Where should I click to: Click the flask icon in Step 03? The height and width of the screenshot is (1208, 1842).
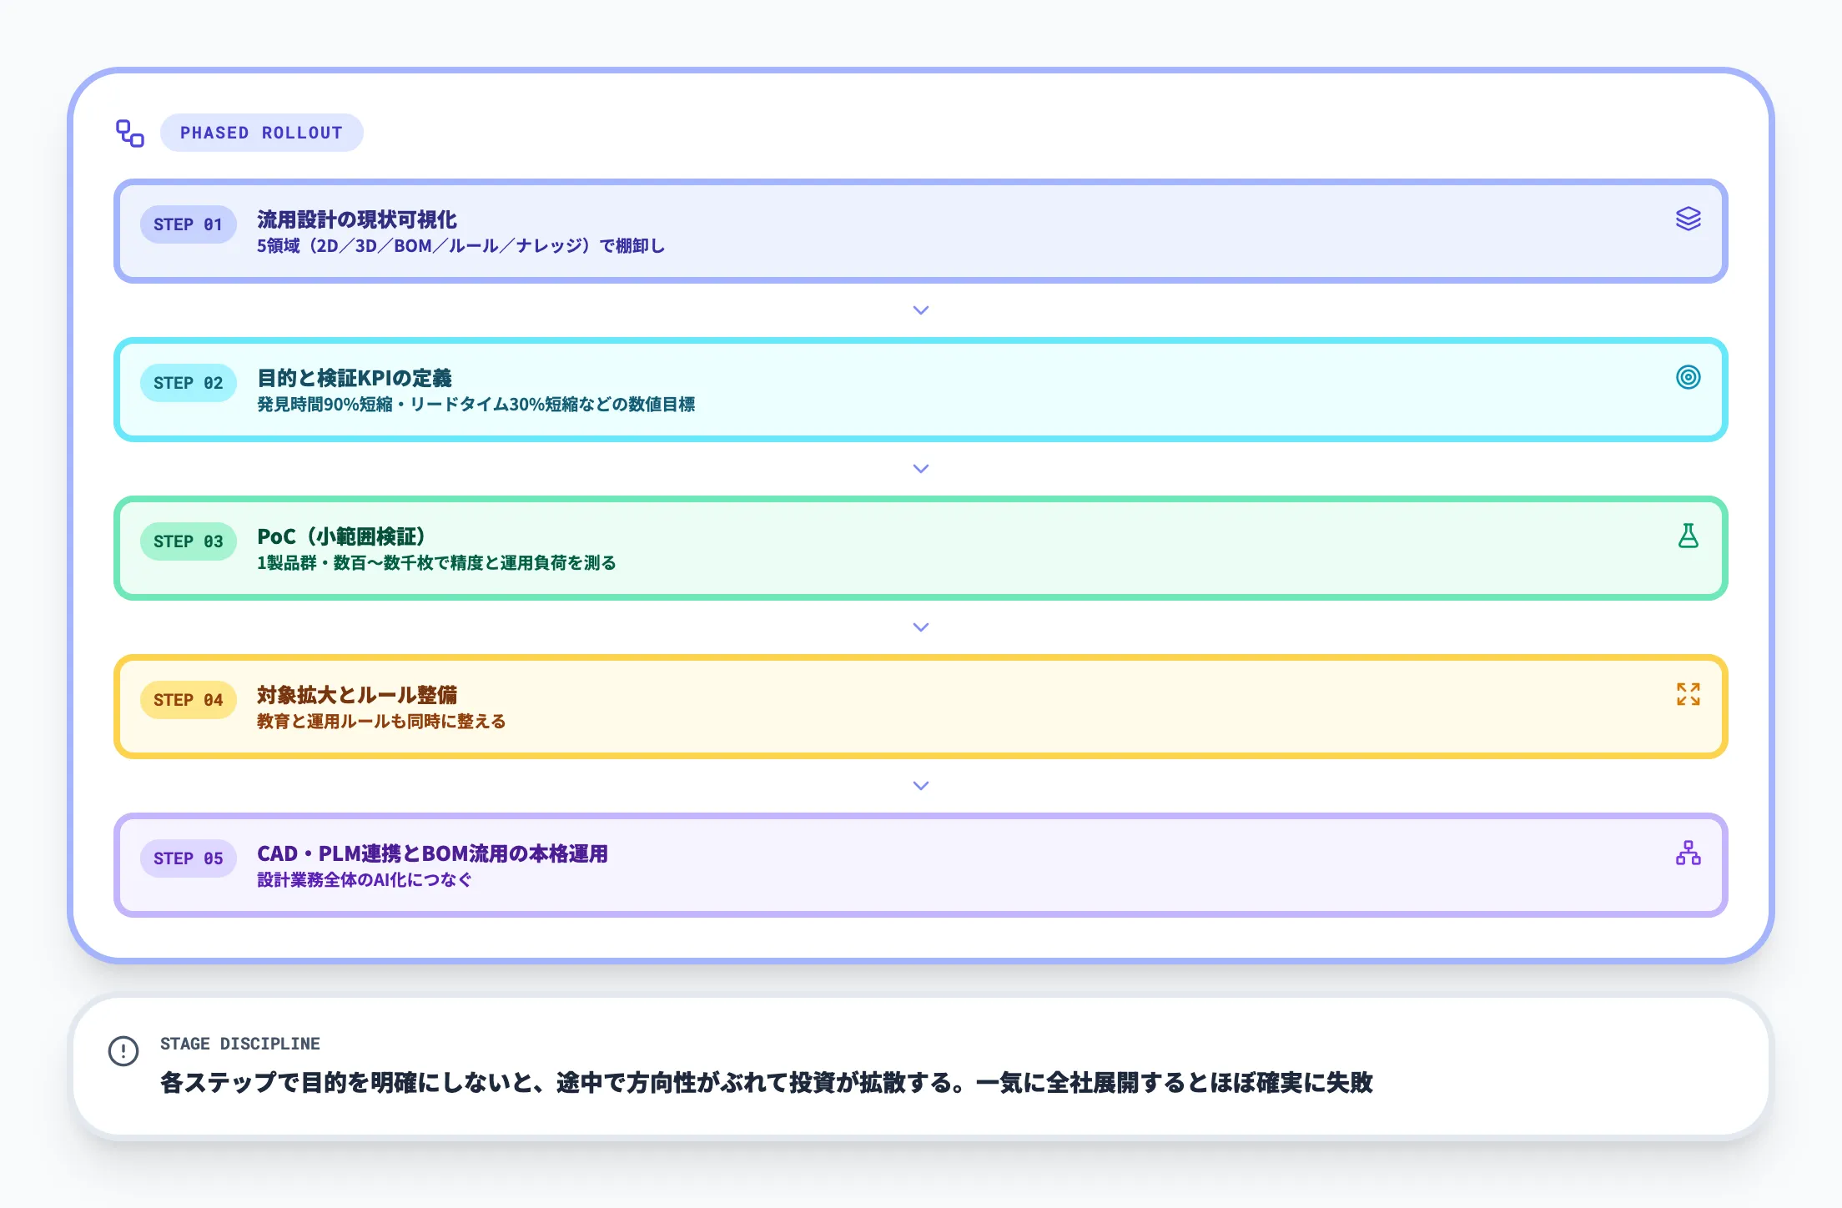point(1688,536)
